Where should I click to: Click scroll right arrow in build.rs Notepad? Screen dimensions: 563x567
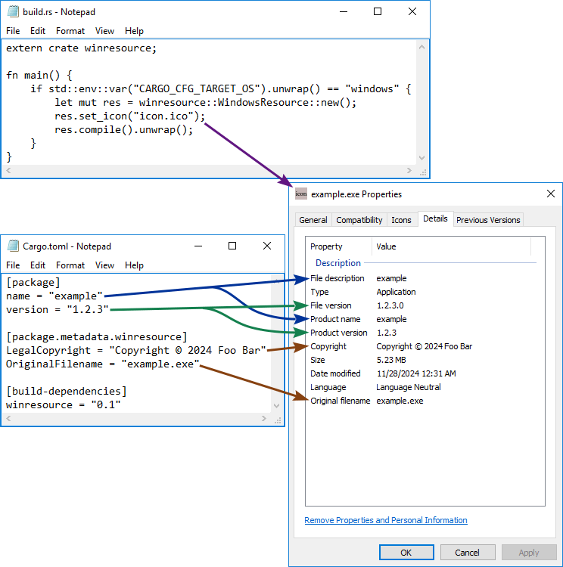409,170
